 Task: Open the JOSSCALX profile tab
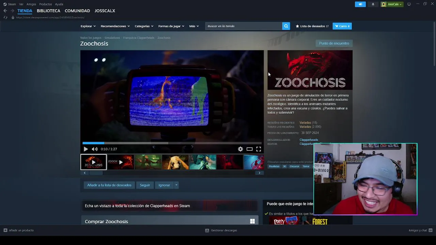pos(105,11)
